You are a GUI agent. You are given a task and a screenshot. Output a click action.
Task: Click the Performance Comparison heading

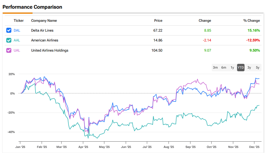(32, 7)
